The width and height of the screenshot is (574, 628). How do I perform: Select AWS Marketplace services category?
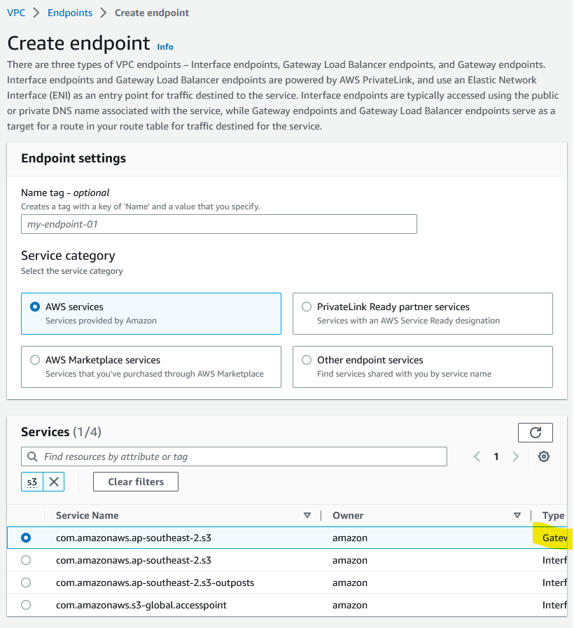34,360
